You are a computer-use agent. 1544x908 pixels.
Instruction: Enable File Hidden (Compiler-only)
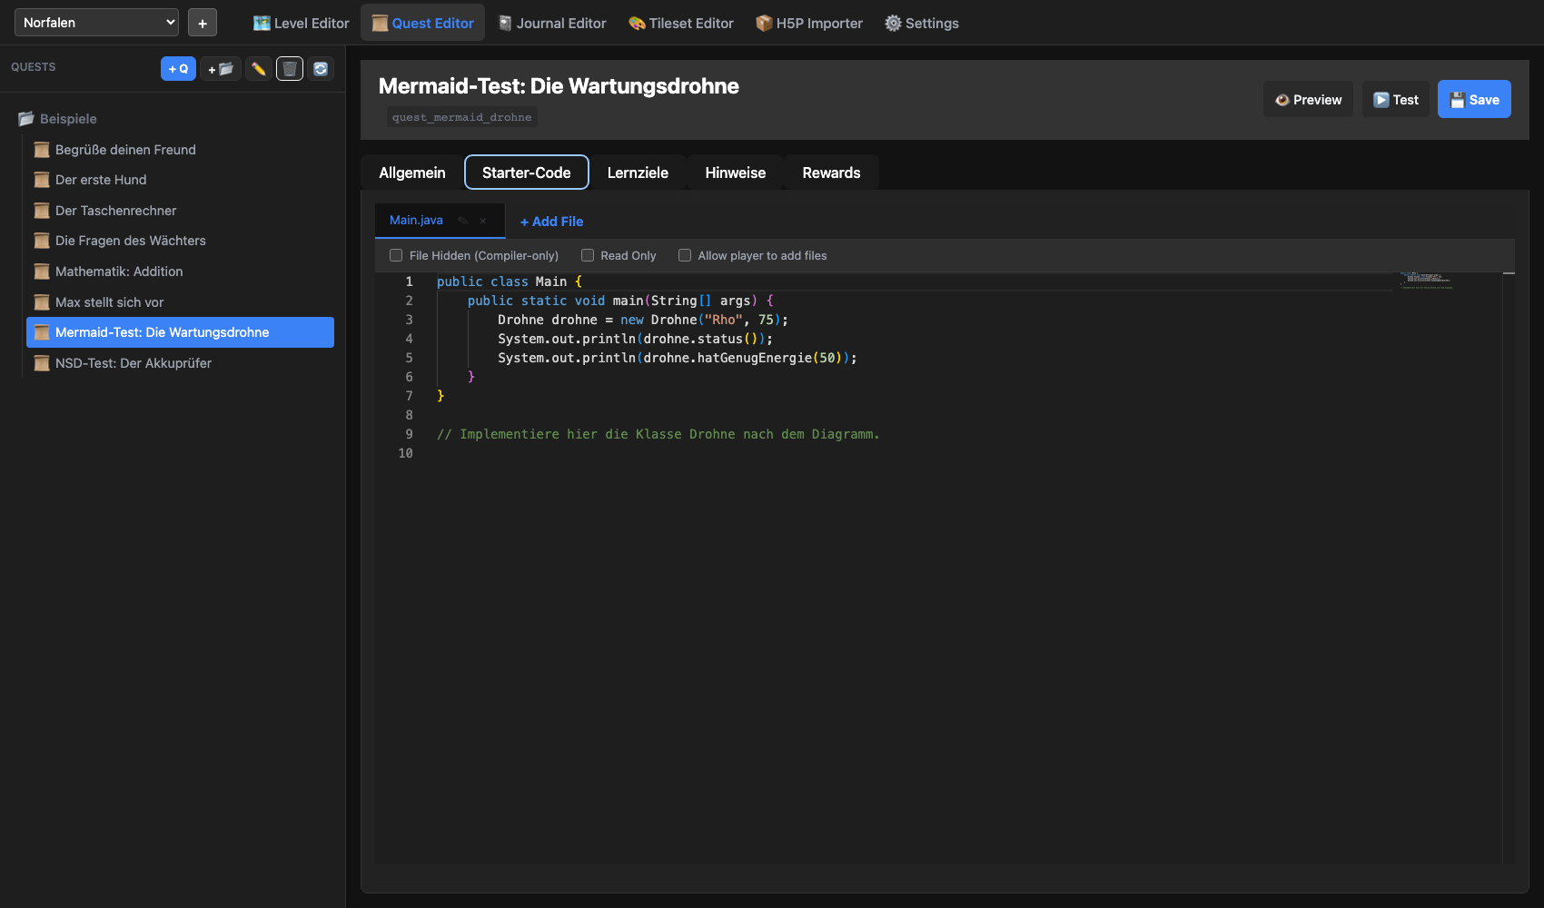coord(395,255)
